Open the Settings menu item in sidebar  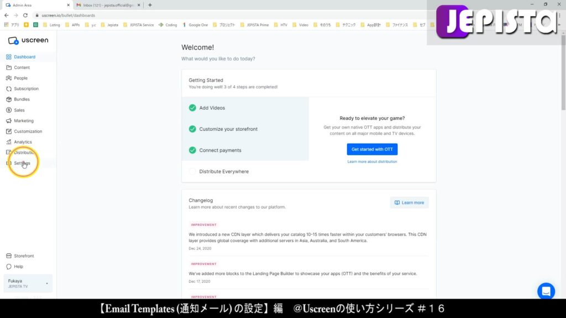(x=22, y=163)
